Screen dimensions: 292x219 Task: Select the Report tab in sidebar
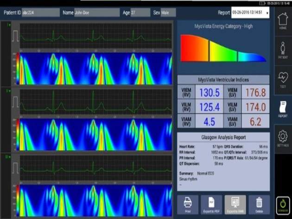click(x=282, y=108)
